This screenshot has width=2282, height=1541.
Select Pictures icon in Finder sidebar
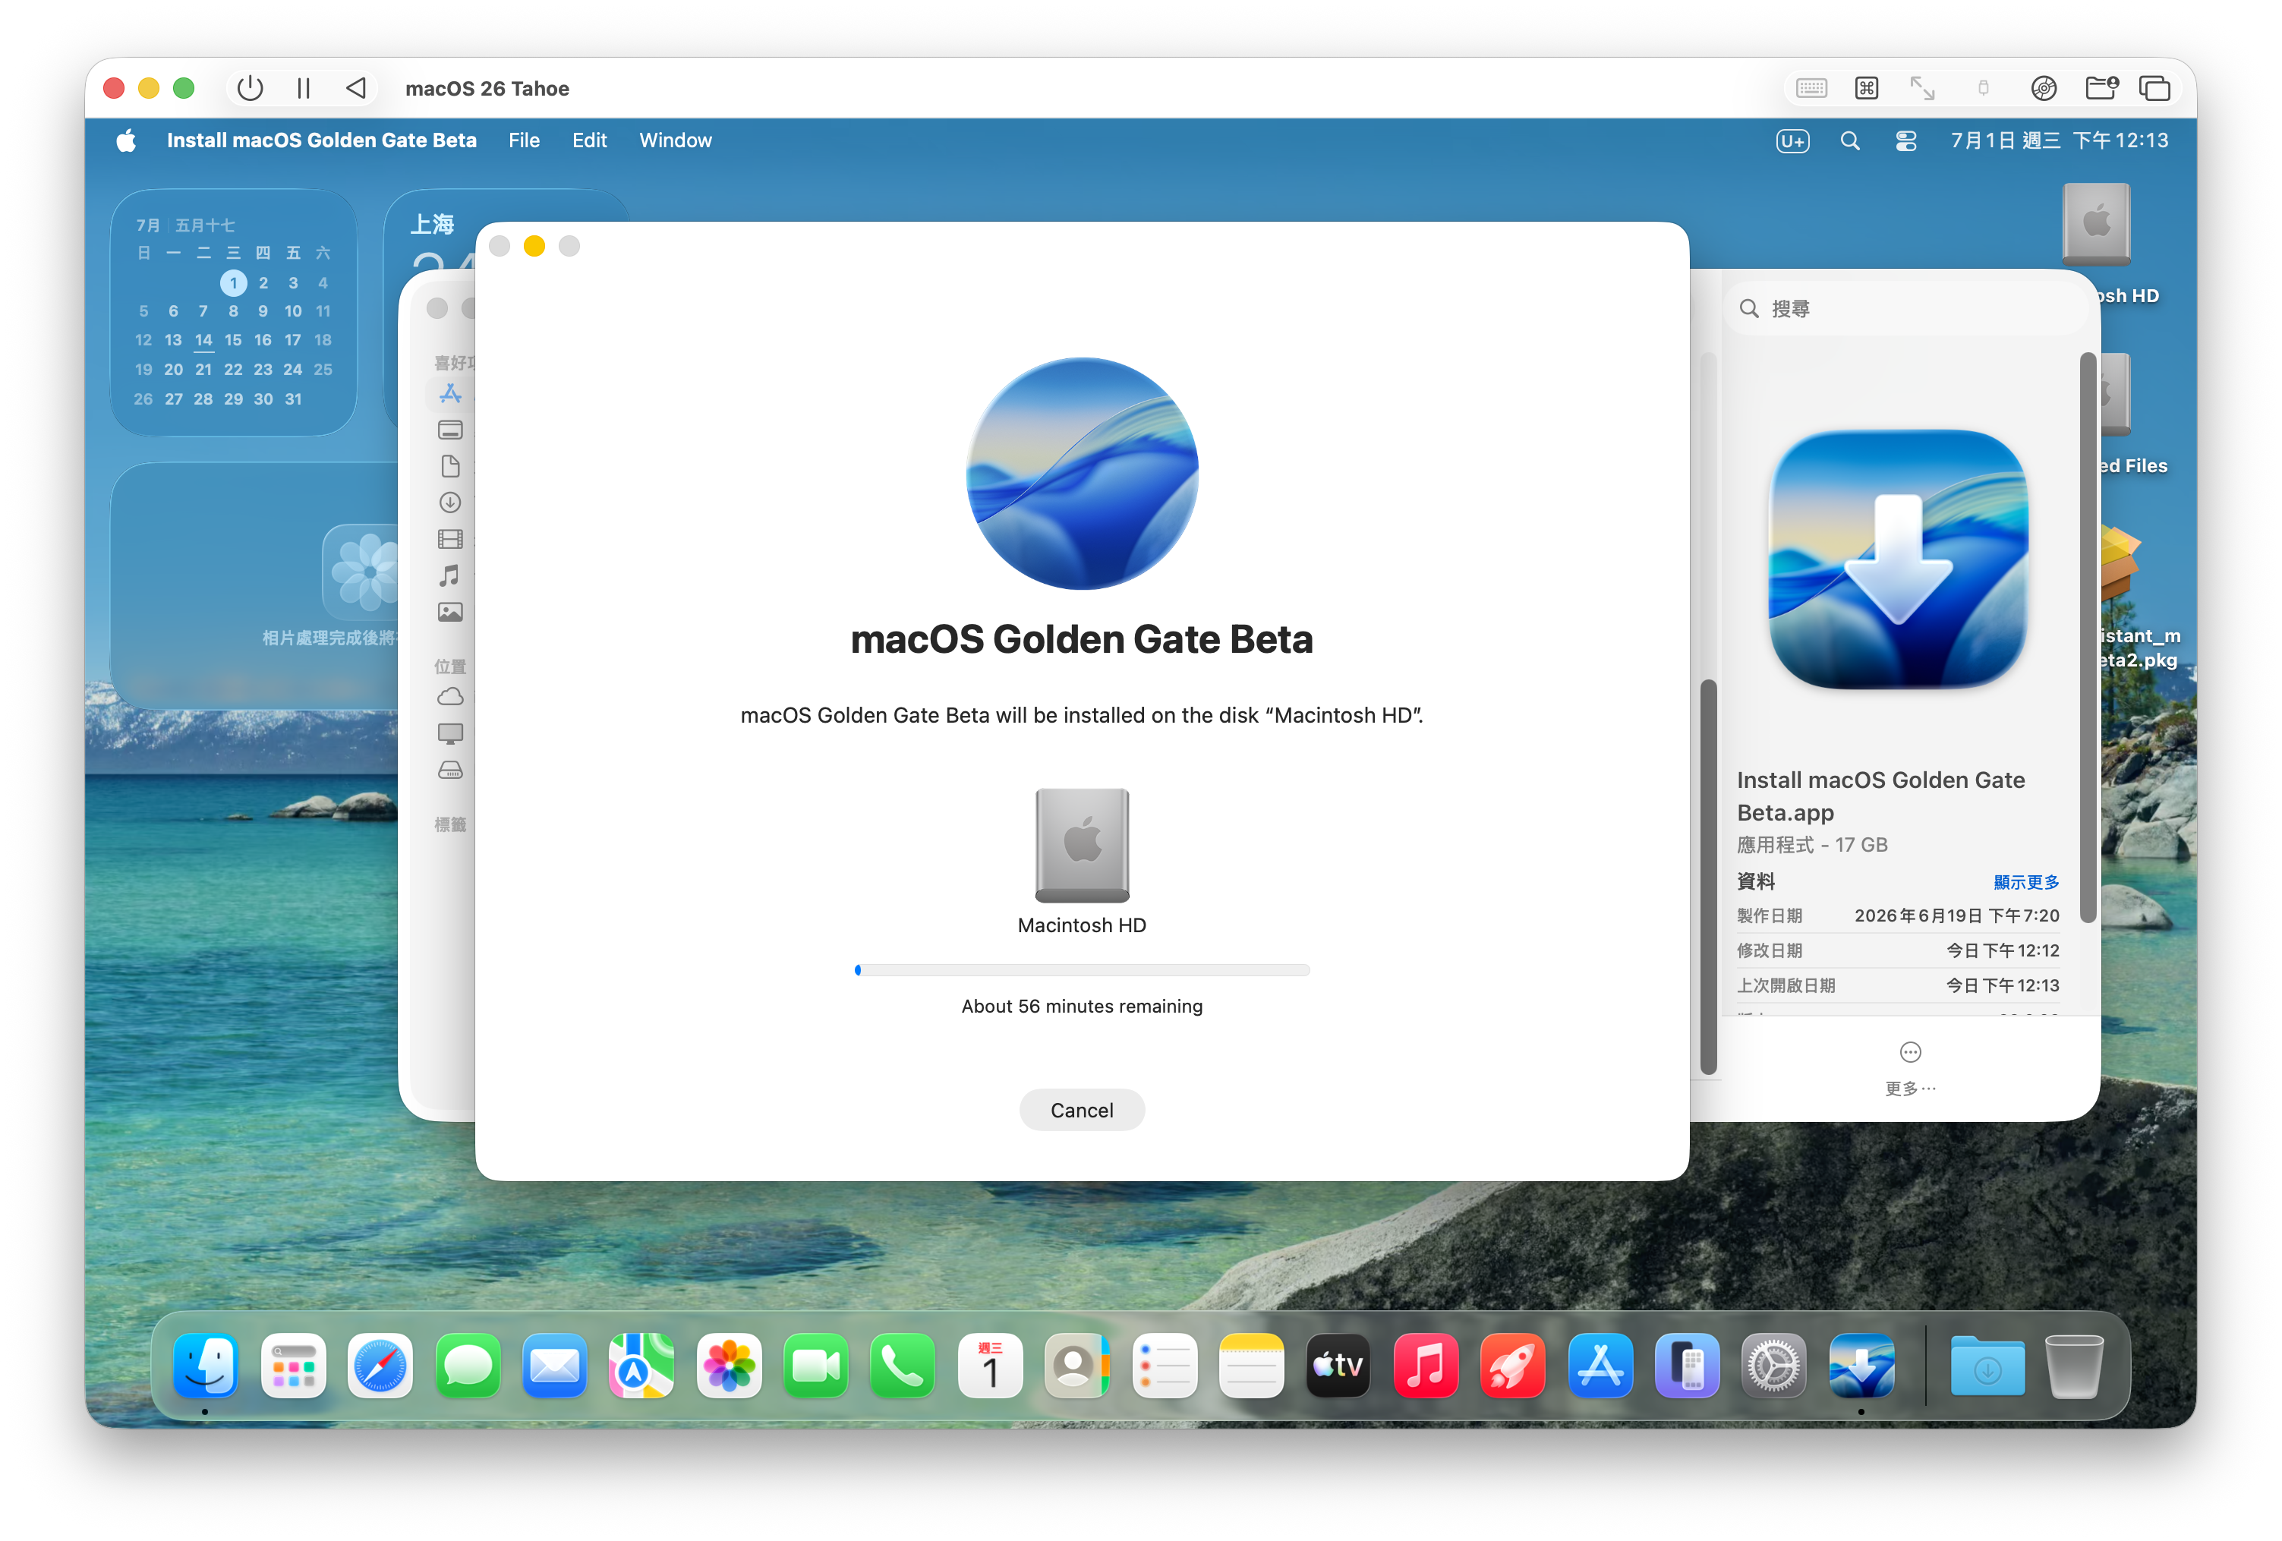click(449, 612)
